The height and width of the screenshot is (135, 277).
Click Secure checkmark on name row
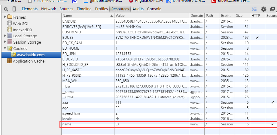pos(272,124)
